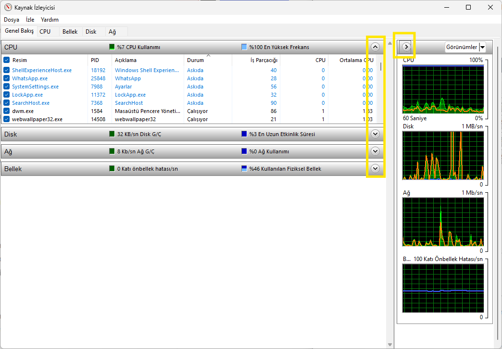Viewport: 502px width, 349px height.
Task: Click green 8 Kb/sn Ağ G/Ç legend square
Action: [112, 151]
